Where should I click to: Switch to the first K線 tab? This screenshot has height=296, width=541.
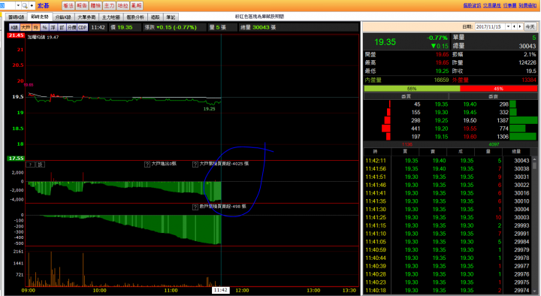pos(17,17)
